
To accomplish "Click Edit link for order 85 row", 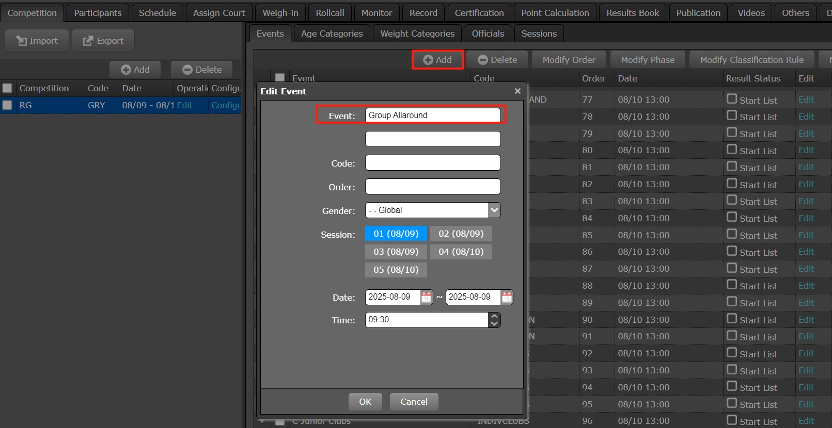I will coord(806,235).
